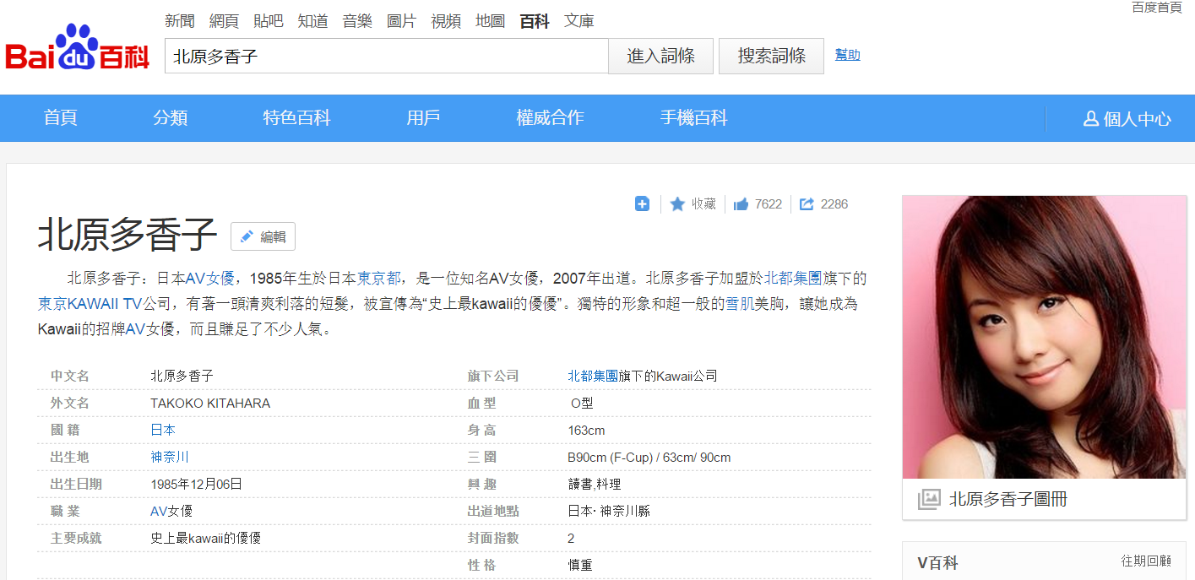This screenshot has height=580, width=1195.
Task: Open the 日本 nationality link
Action: tap(163, 430)
